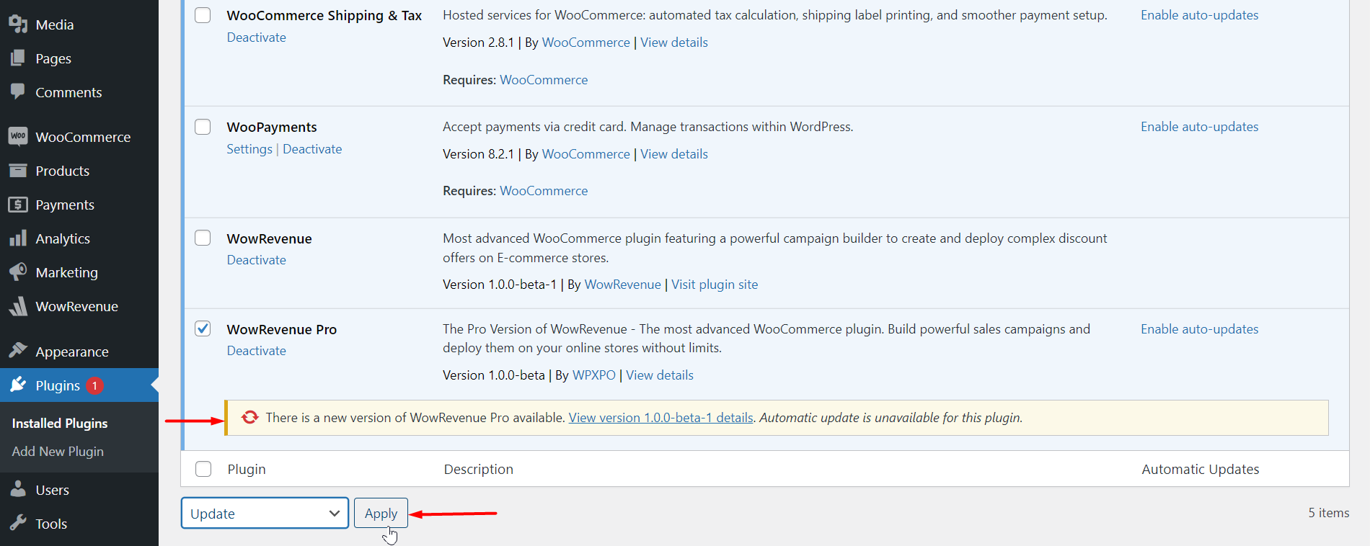Click the Comments bubble icon
Screen dimensions: 1370x546
point(18,91)
